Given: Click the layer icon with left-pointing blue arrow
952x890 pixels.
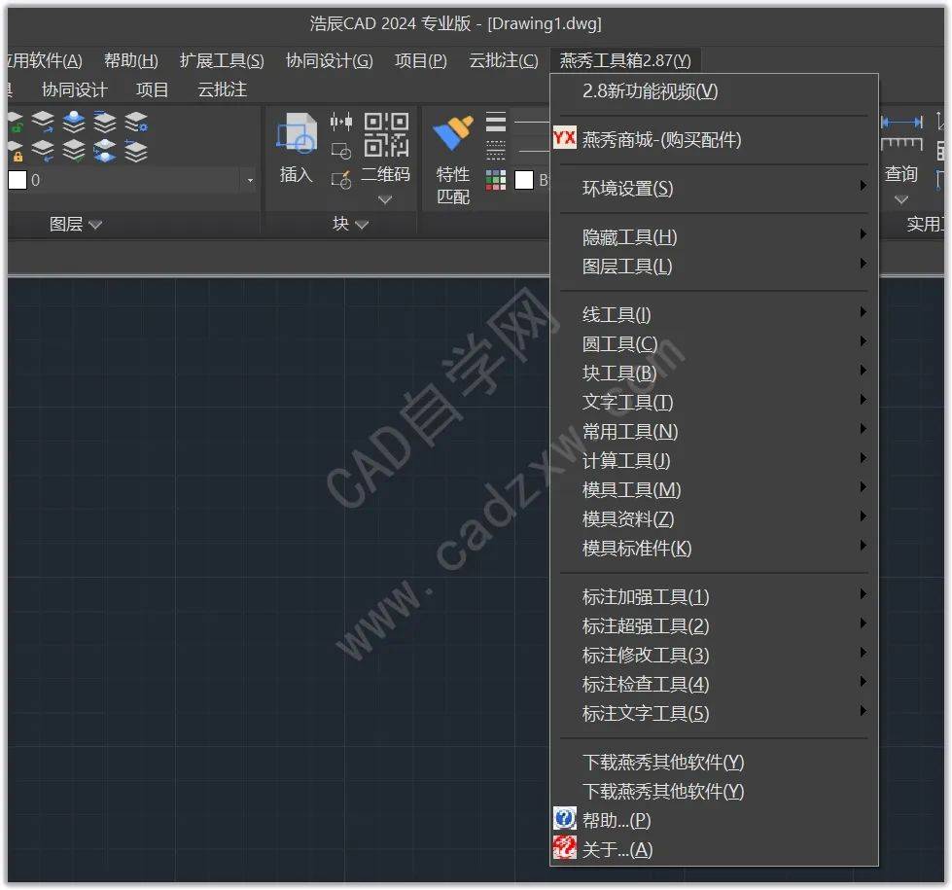Looking at the screenshot, I should point(43,151).
